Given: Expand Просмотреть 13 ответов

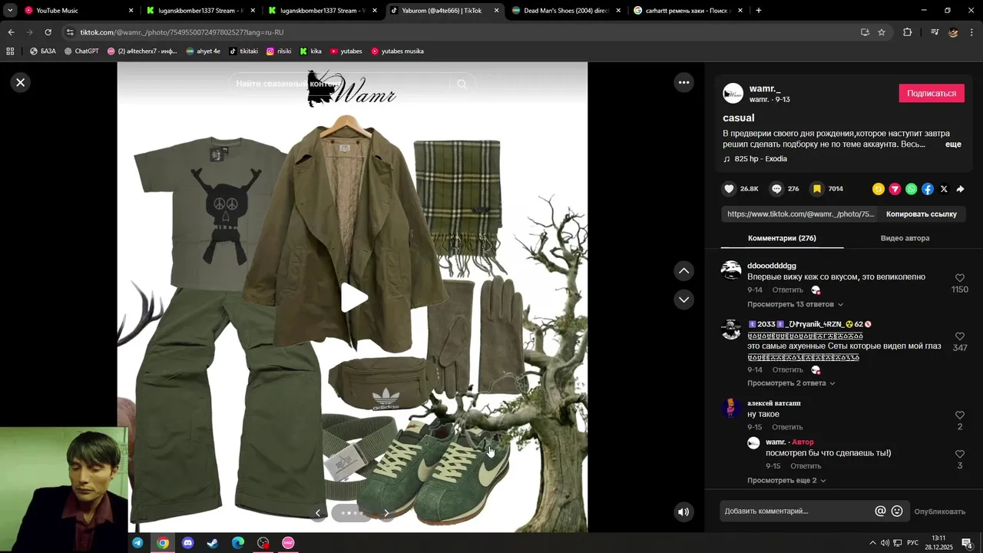Looking at the screenshot, I should [x=795, y=304].
